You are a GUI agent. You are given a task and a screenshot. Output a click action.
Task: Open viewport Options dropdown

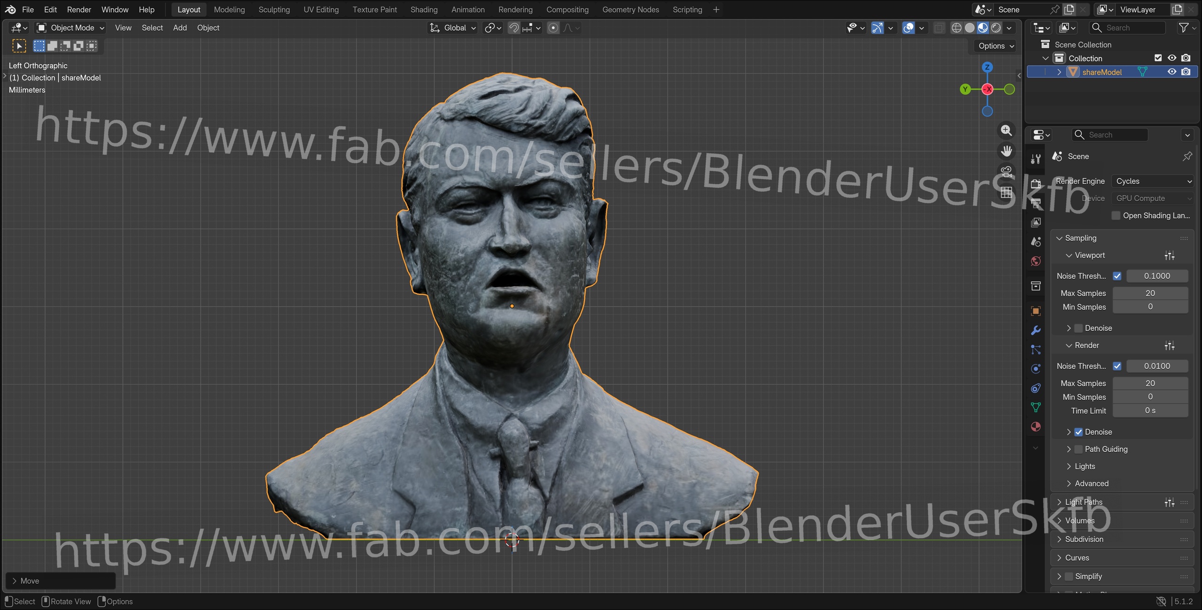point(996,46)
